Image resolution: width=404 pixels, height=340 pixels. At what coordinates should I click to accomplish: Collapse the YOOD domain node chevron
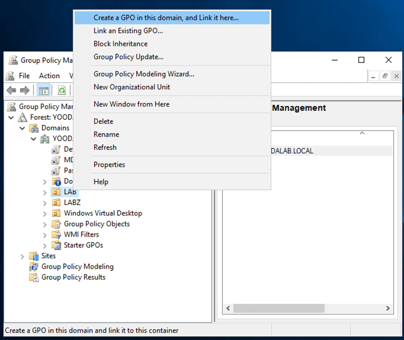[33, 139]
